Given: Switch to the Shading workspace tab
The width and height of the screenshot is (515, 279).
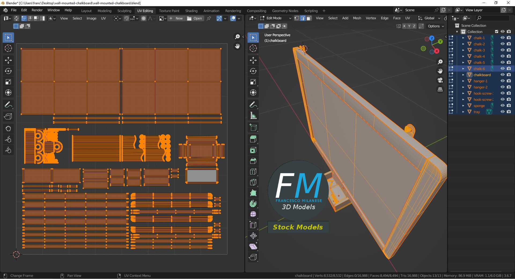Looking at the screenshot, I should pos(191,11).
